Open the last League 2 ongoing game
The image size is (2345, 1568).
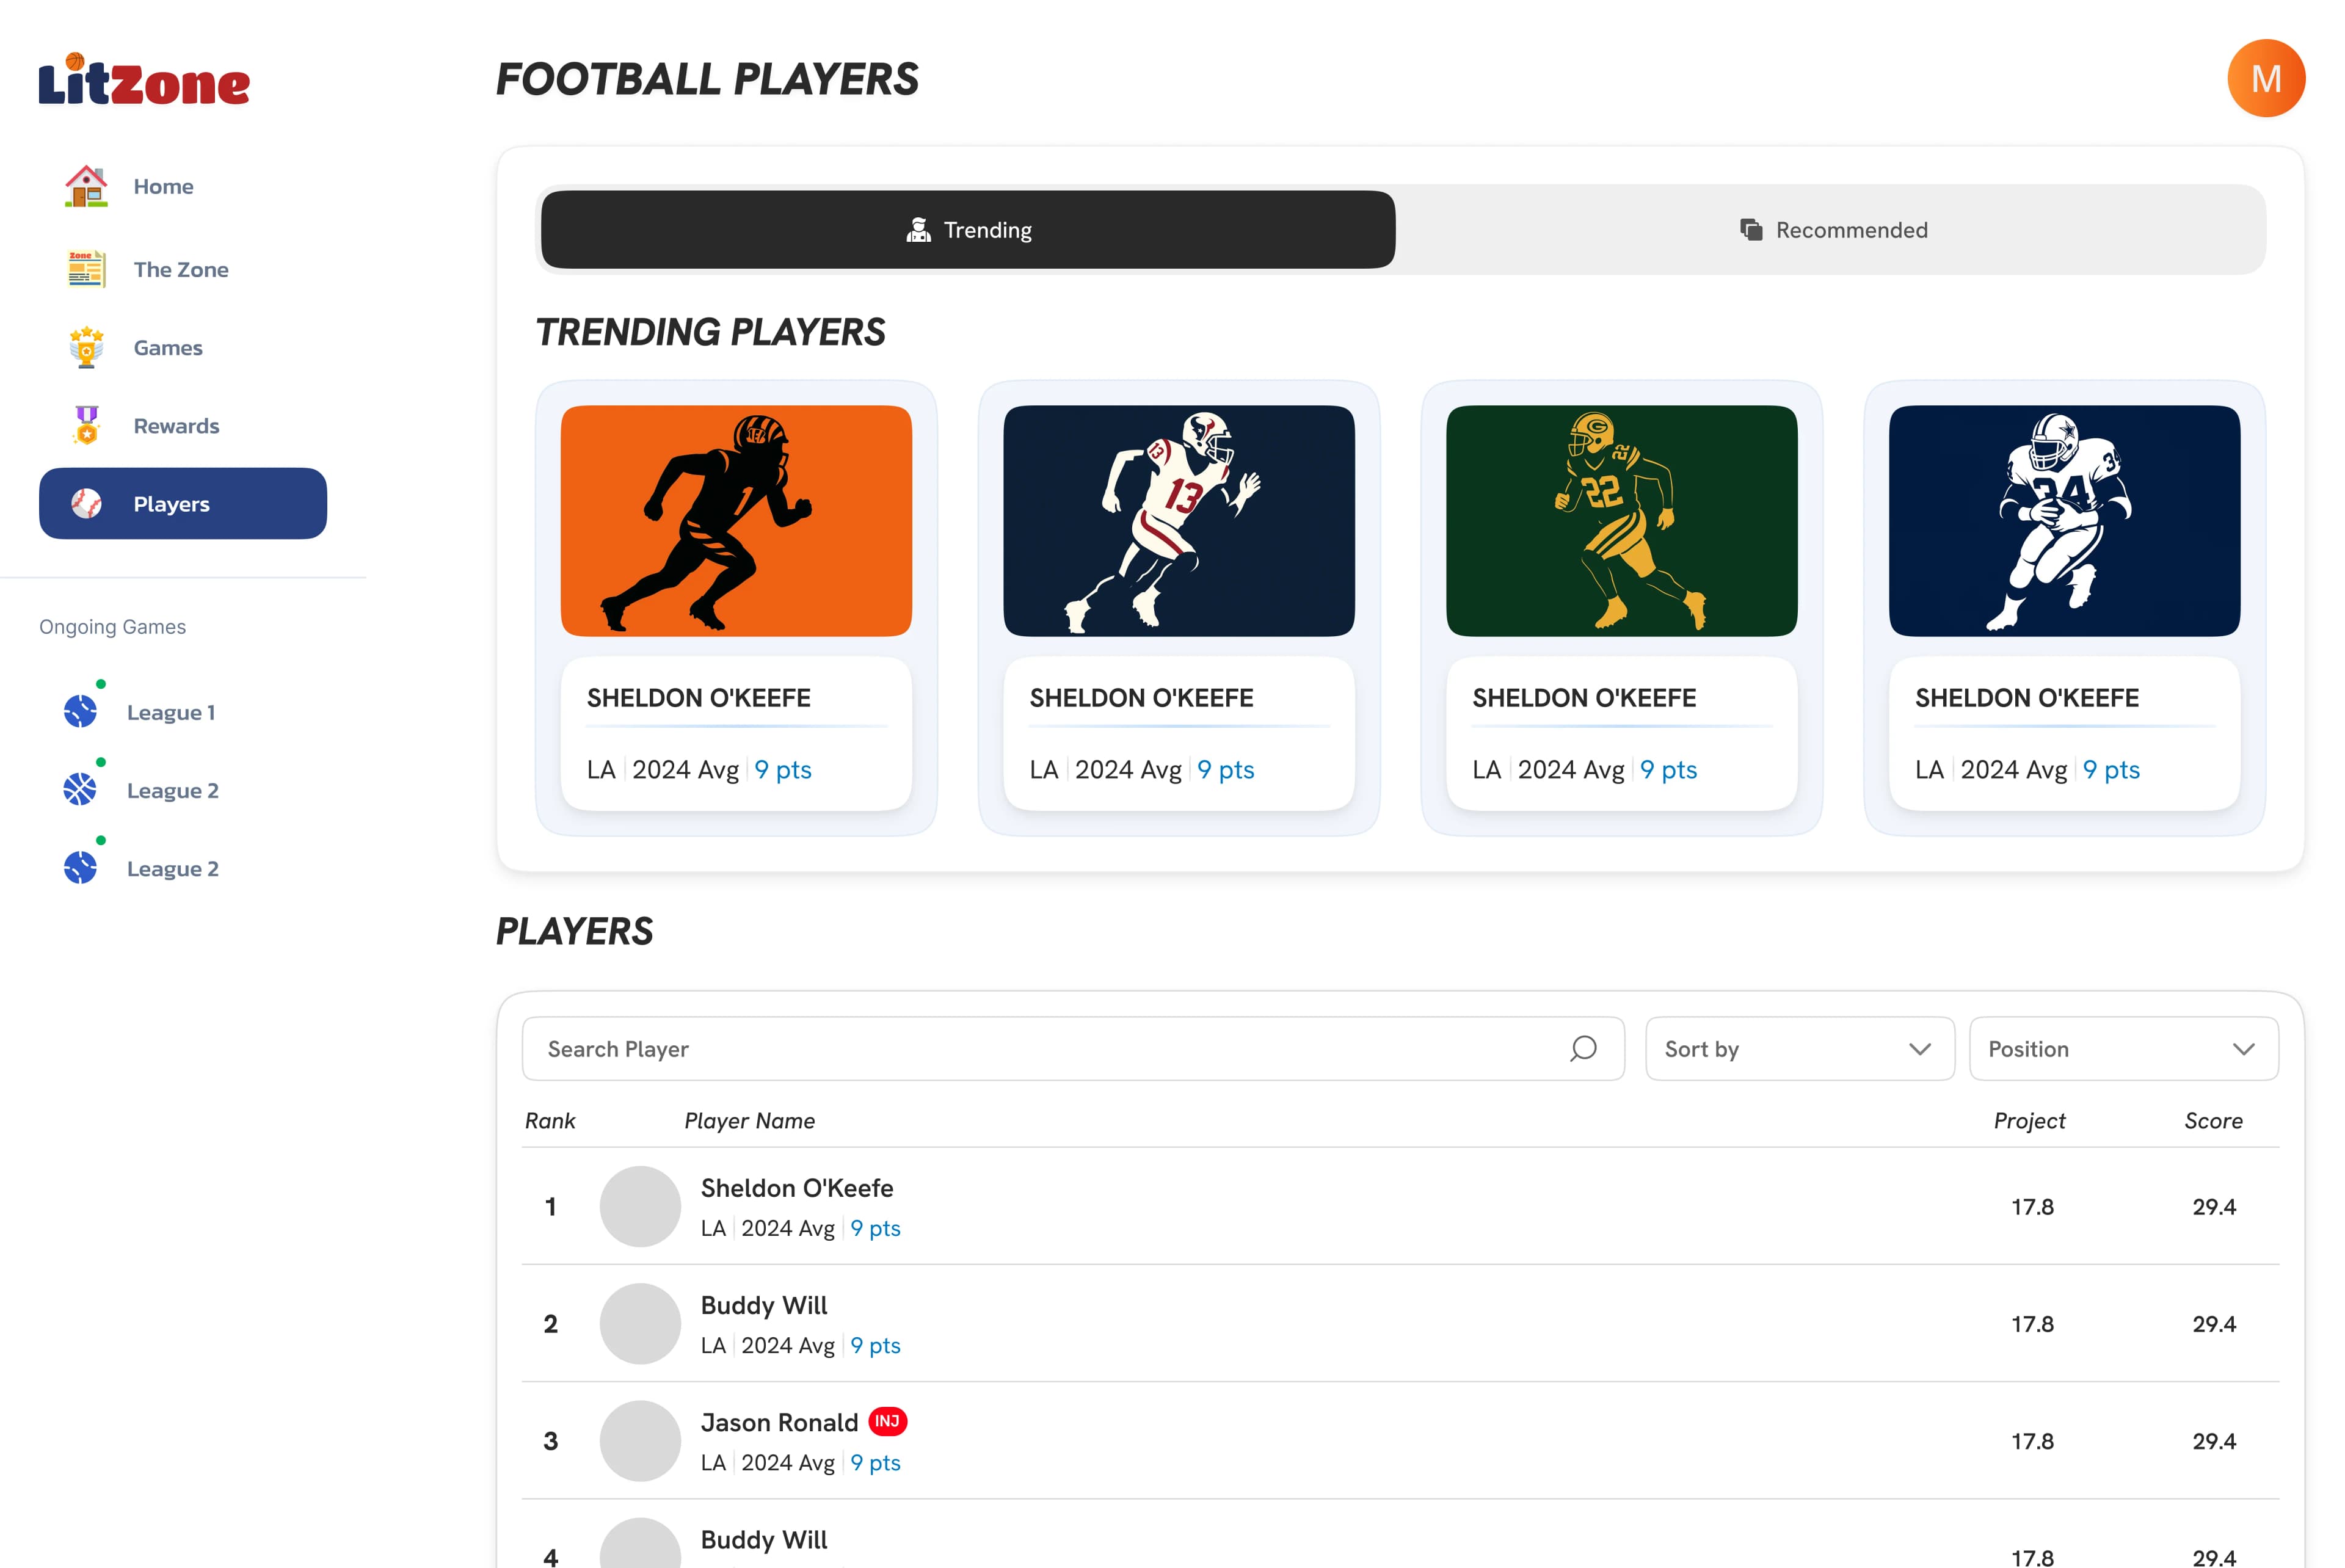click(x=141, y=867)
